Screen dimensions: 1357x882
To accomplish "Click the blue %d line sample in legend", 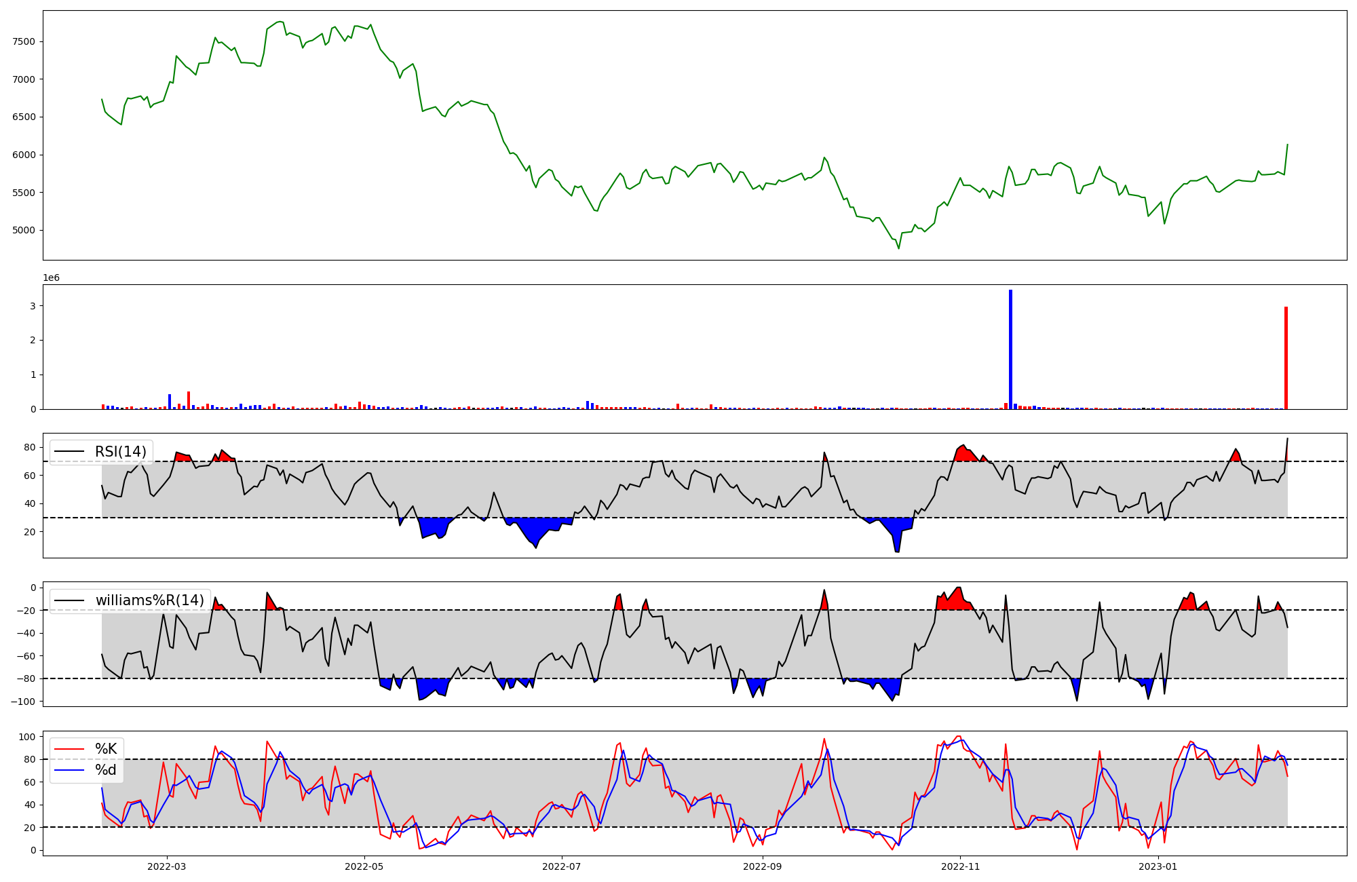I will tap(69, 770).
